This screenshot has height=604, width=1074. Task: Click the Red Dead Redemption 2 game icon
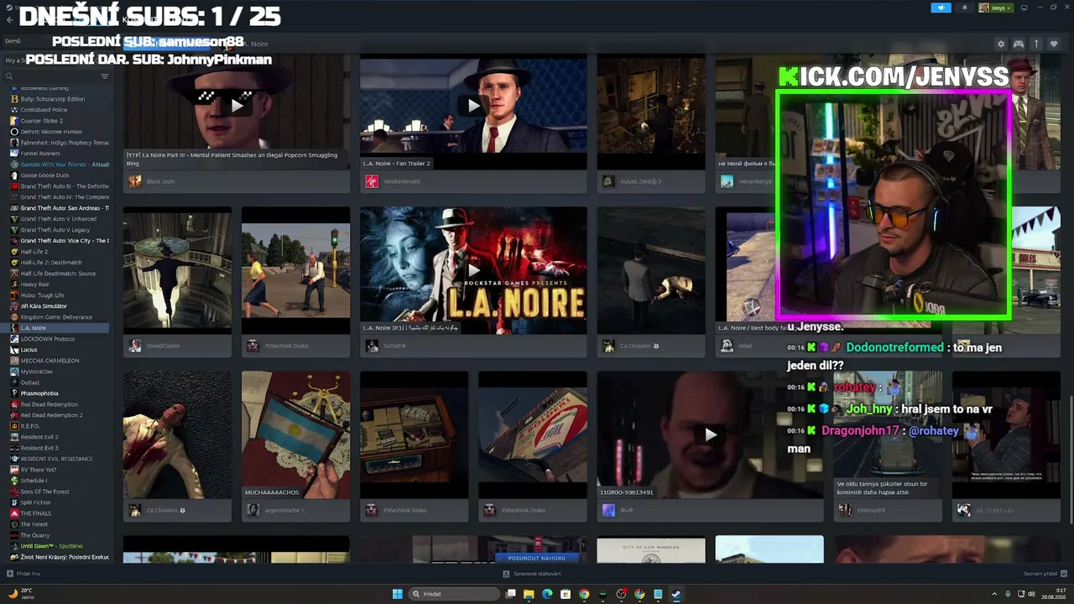click(x=14, y=415)
